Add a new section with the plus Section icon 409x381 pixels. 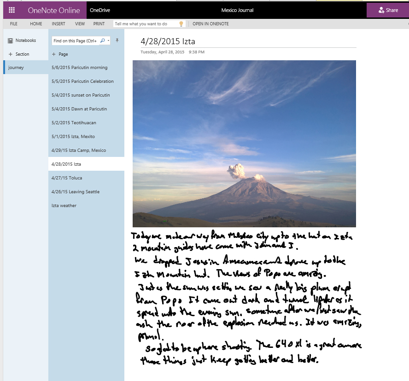(x=10, y=54)
